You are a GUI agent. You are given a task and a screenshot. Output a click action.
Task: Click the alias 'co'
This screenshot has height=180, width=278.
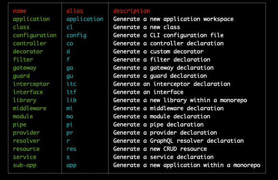pos(70,43)
